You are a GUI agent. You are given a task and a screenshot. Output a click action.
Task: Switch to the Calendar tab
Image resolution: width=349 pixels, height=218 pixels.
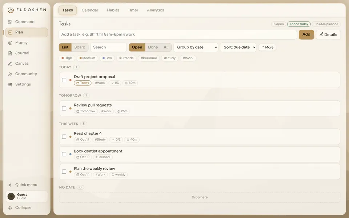tap(90, 10)
